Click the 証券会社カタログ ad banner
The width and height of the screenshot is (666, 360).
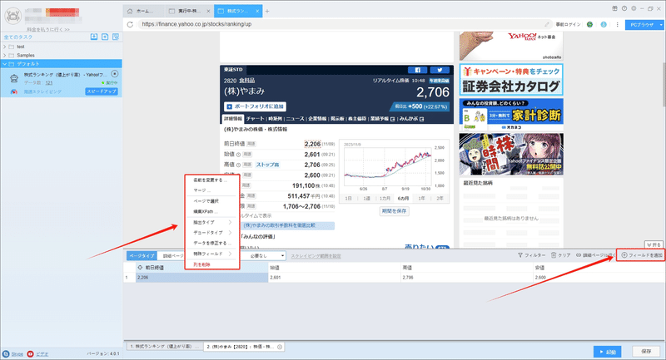click(511, 79)
